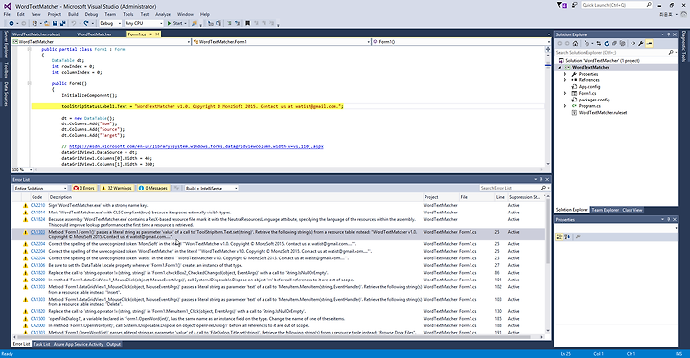
Task: Click warning icon beside CA2210 row
Action: tap(25, 206)
